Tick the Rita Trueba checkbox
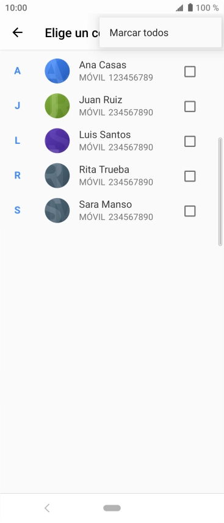The image size is (224, 523). 190,176
